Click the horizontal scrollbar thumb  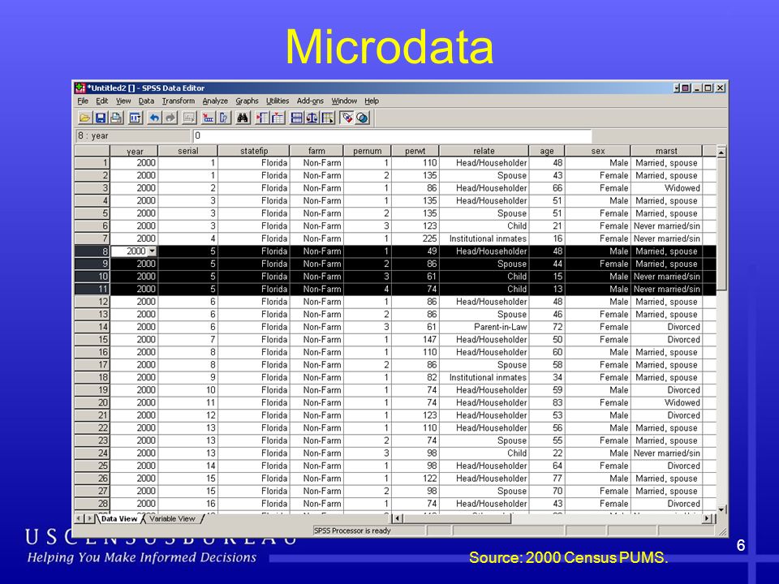pyautogui.click(x=457, y=518)
